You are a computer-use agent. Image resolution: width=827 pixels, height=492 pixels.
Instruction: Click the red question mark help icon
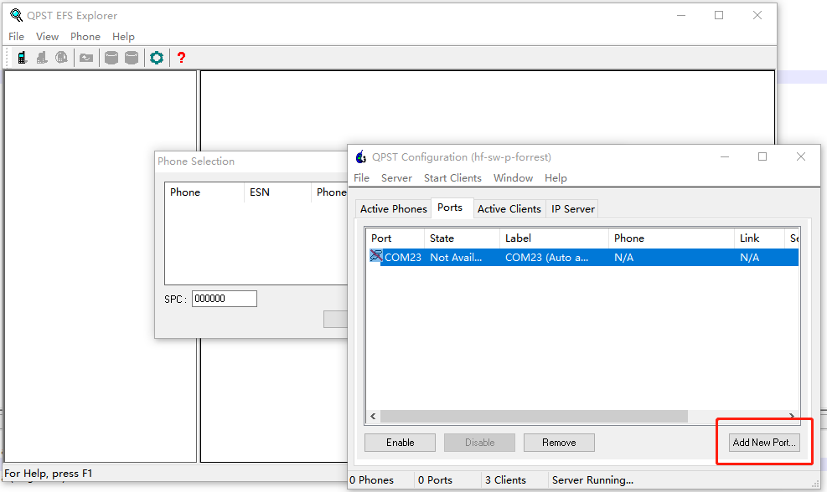[x=181, y=58]
